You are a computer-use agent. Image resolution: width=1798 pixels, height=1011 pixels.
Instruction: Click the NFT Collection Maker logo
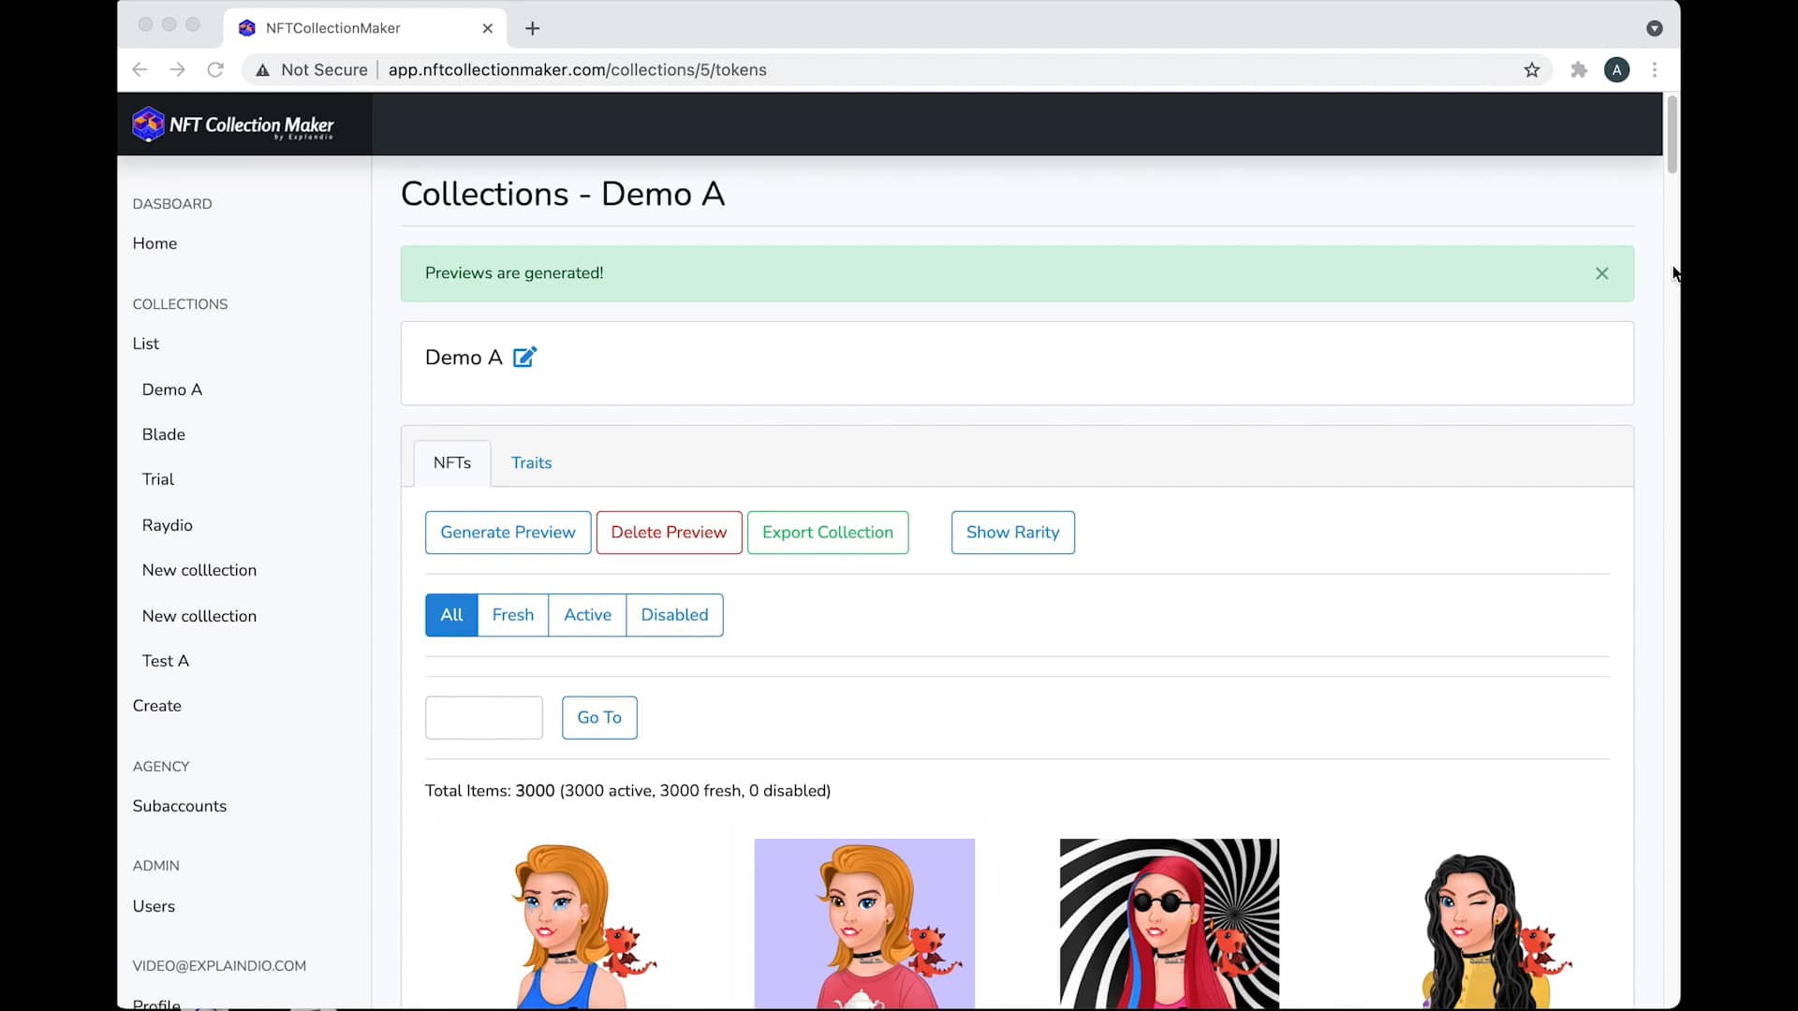232,125
